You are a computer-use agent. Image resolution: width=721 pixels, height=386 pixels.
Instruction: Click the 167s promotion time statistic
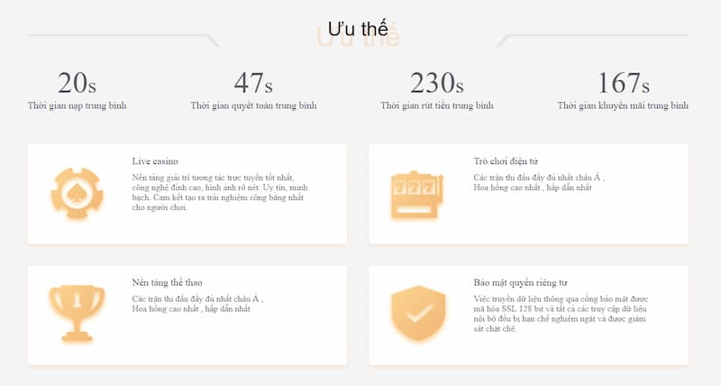[623, 83]
